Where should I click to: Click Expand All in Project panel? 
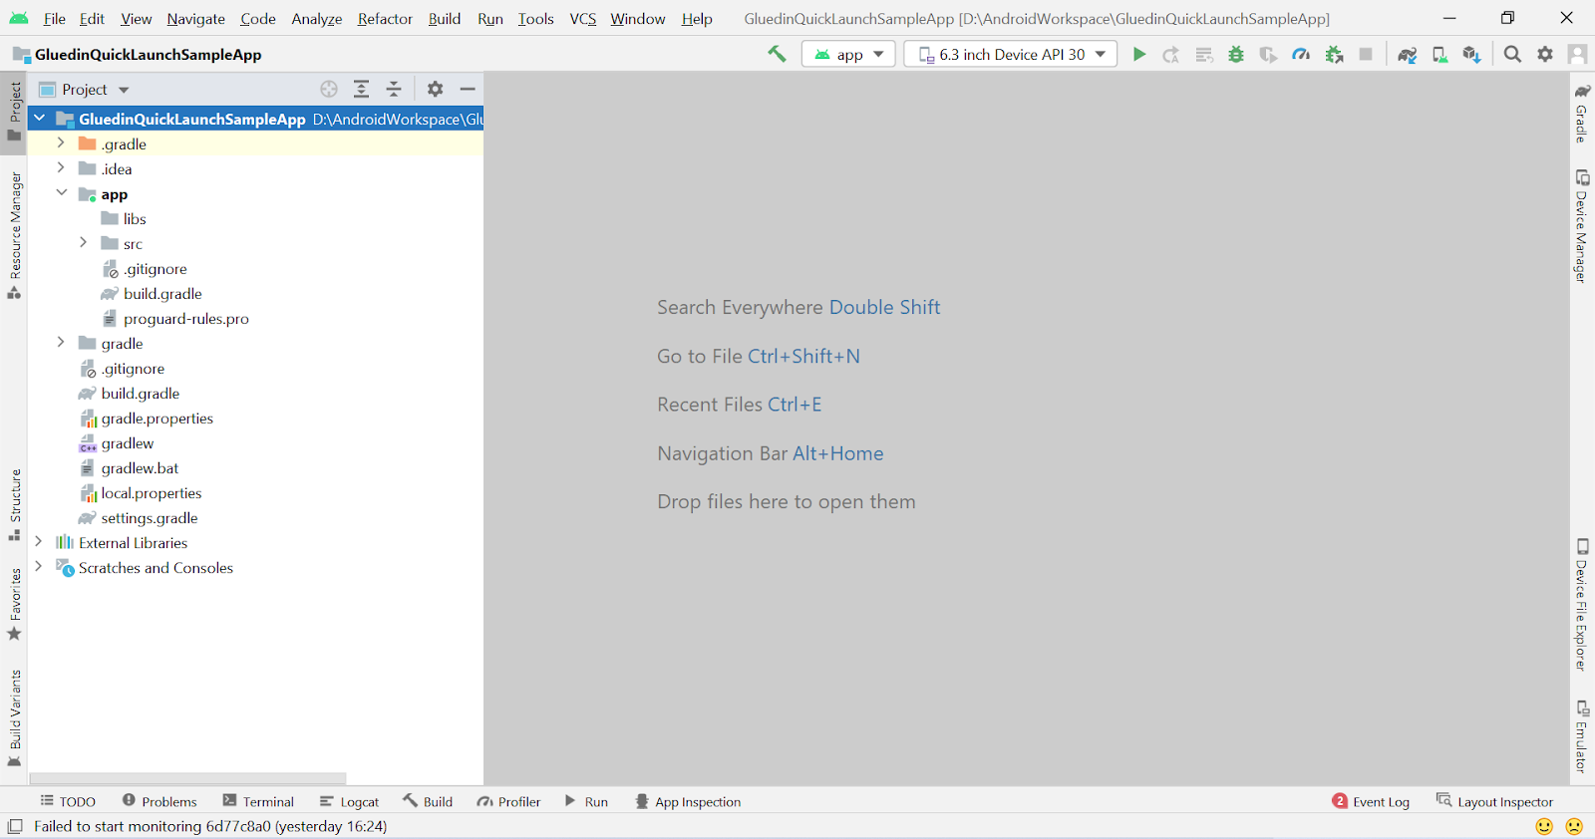click(362, 89)
